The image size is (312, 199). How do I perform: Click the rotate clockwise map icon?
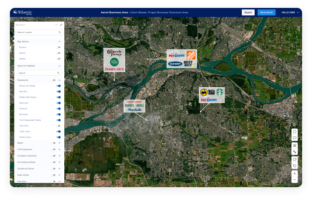coord(295,159)
